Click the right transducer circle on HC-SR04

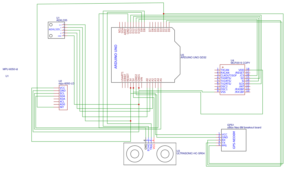(165, 154)
